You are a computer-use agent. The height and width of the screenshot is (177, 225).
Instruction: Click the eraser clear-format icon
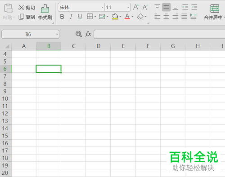[140, 17]
